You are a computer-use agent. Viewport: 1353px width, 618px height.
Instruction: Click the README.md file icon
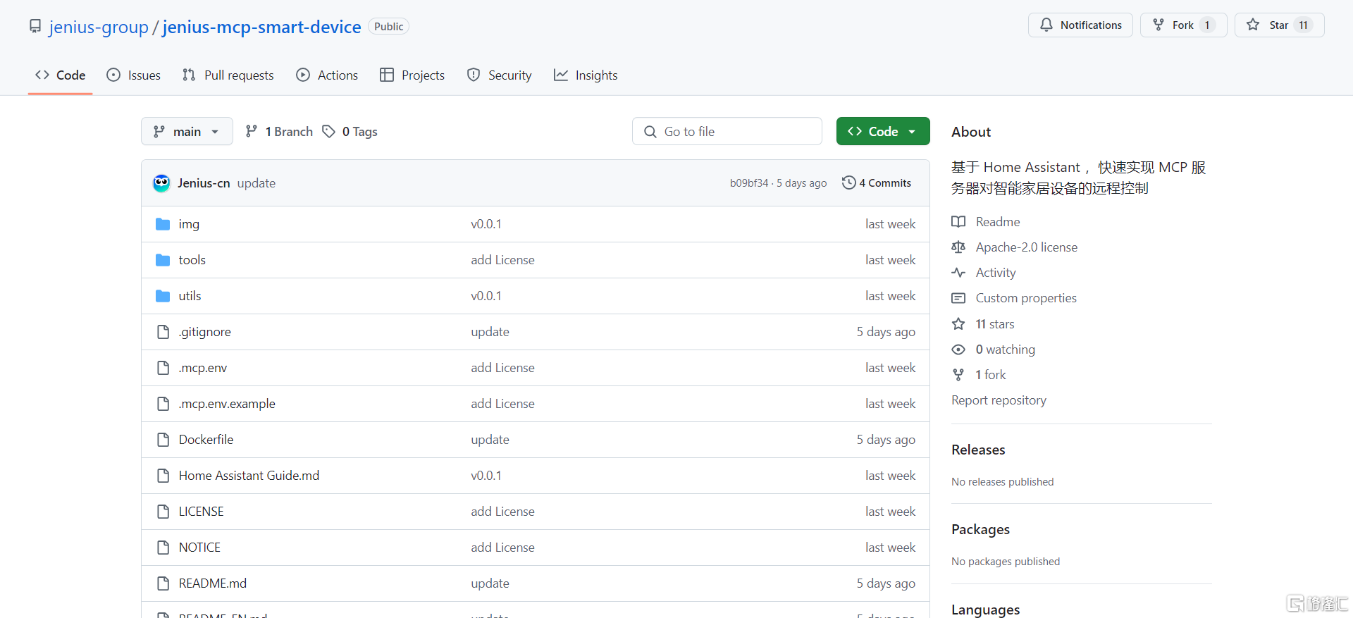pos(163,583)
